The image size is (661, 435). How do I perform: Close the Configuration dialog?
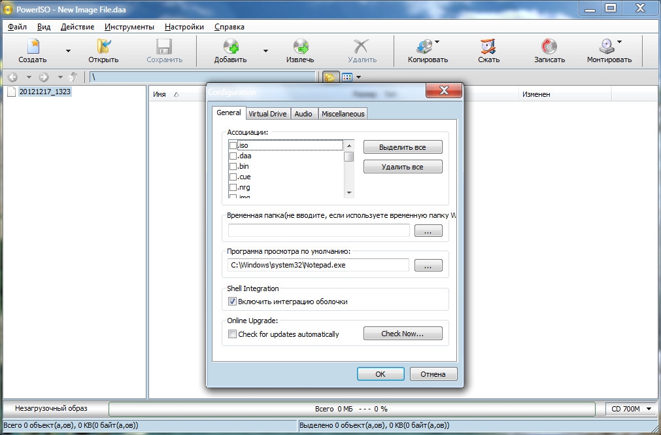coord(444,90)
